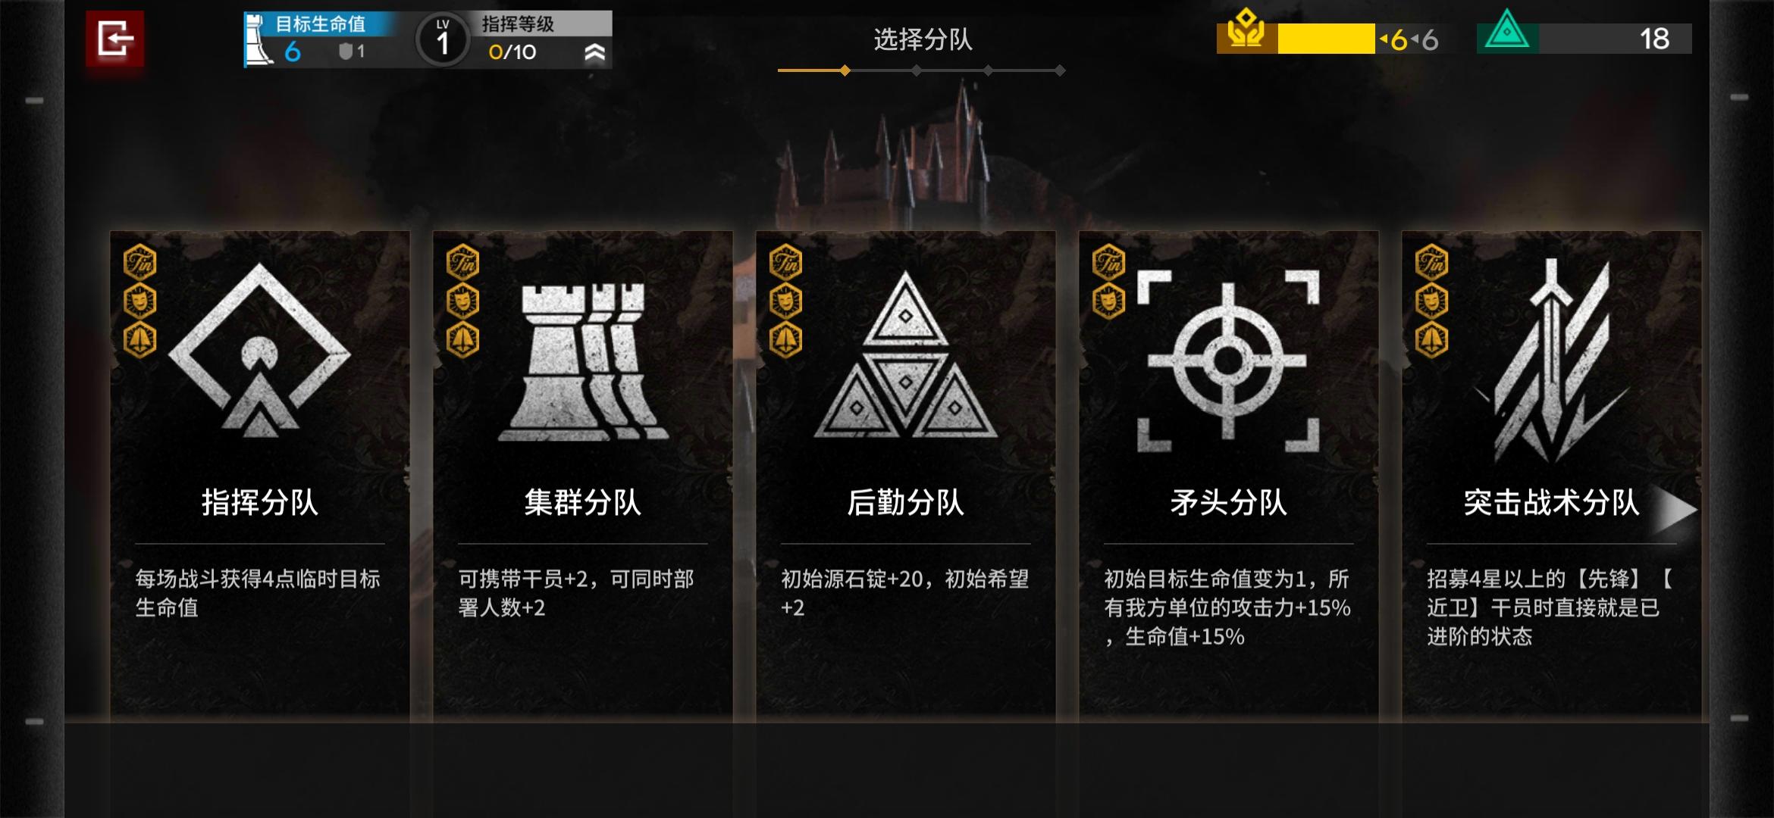Click the green originium ingot icon

click(x=1507, y=31)
